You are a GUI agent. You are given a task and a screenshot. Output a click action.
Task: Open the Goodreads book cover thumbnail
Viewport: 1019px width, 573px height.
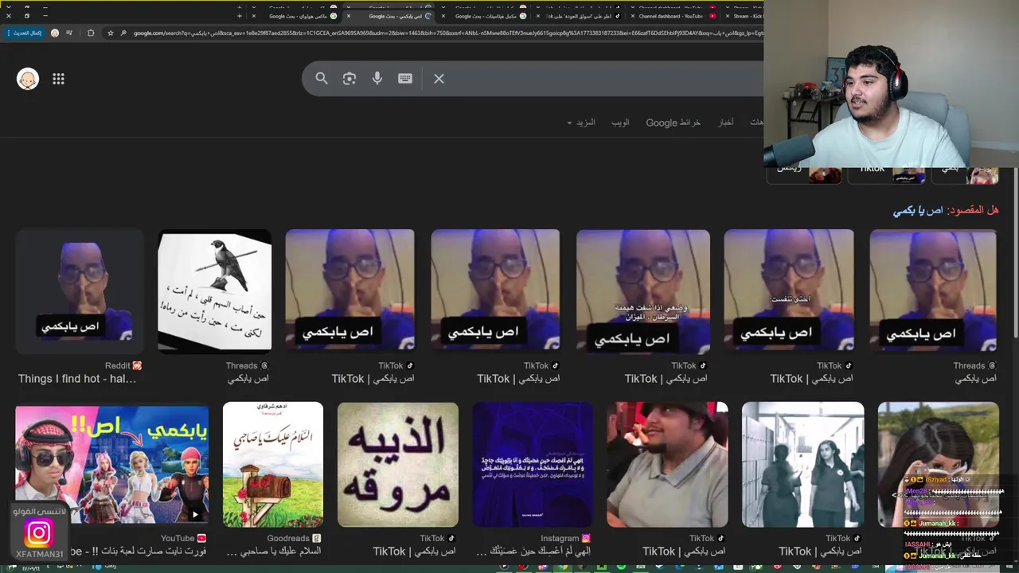(273, 464)
